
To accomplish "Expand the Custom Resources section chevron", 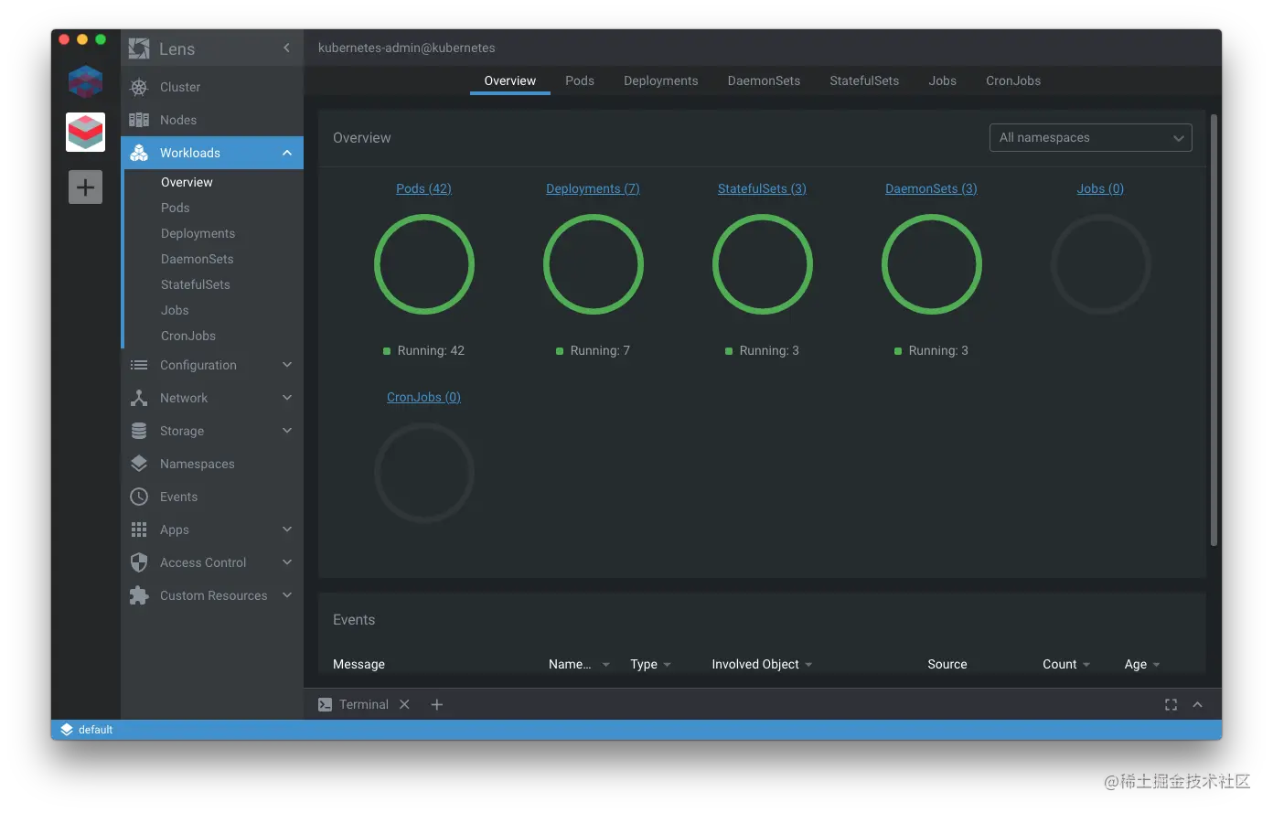I will [x=287, y=595].
